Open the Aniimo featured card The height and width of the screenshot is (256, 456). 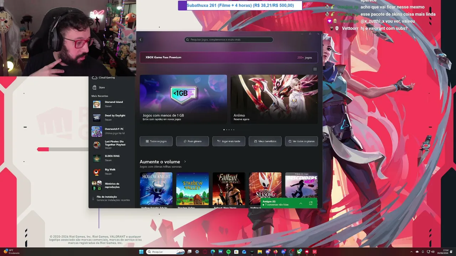point(274,99)
